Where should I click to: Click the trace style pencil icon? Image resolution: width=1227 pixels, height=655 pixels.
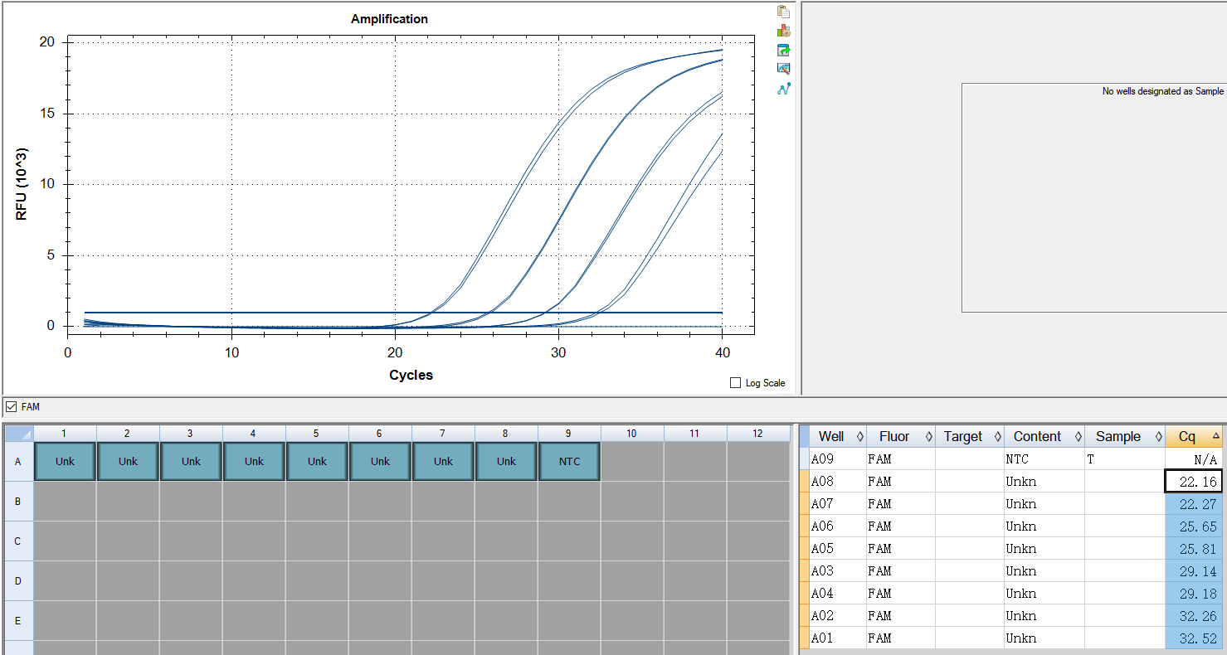pyautogui.click(x=783, y=69)
